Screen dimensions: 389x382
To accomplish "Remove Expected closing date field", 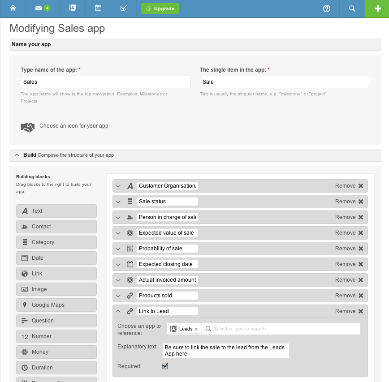I will pos(349,264).
